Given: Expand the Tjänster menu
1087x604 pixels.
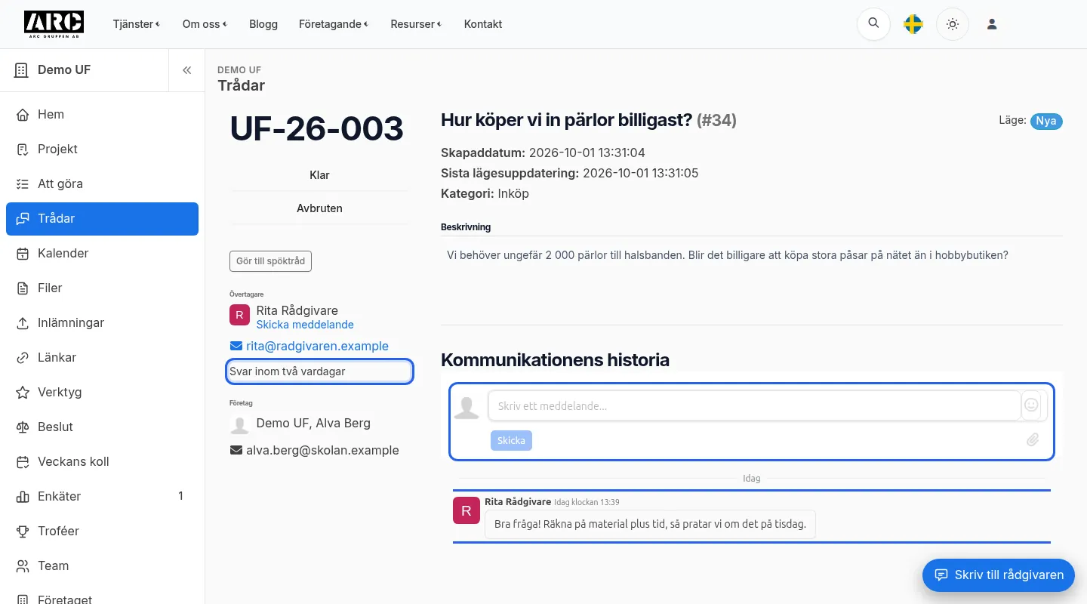Looking at the screenshot, I should click(x=136, y=24).
